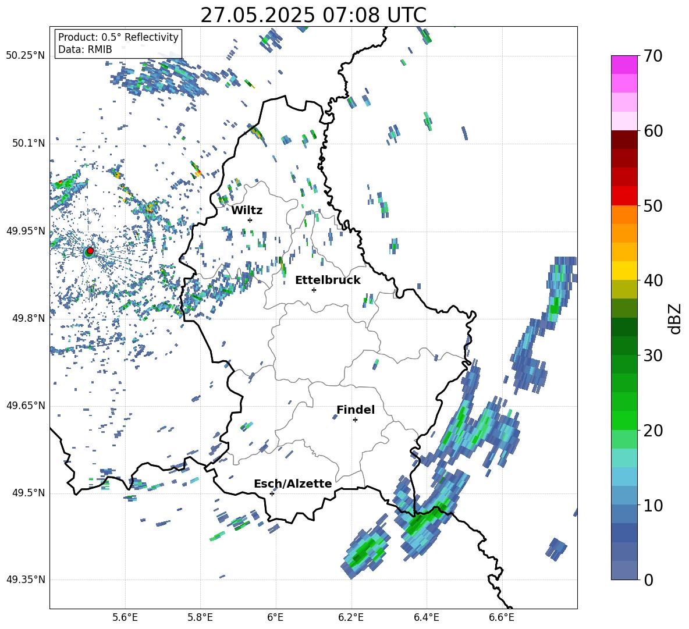Pick the orange swatch above 50 tick

tap(624, 214)
